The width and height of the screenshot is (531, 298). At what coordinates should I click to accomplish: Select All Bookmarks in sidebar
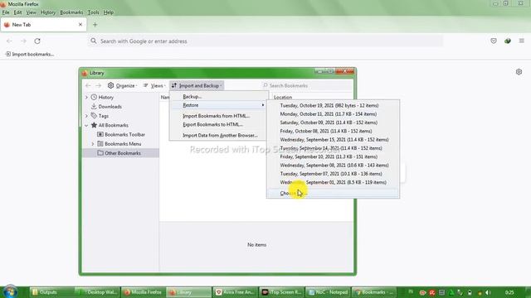(x=113, y=125)
